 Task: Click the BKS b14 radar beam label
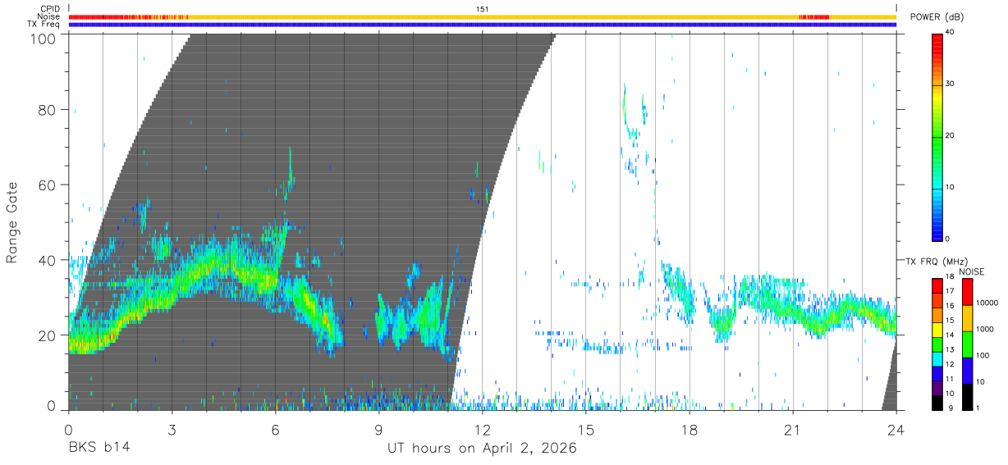point(99,448)
